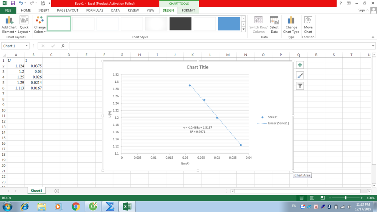Open File Explorer from taskbar

(x=42, y=206)
